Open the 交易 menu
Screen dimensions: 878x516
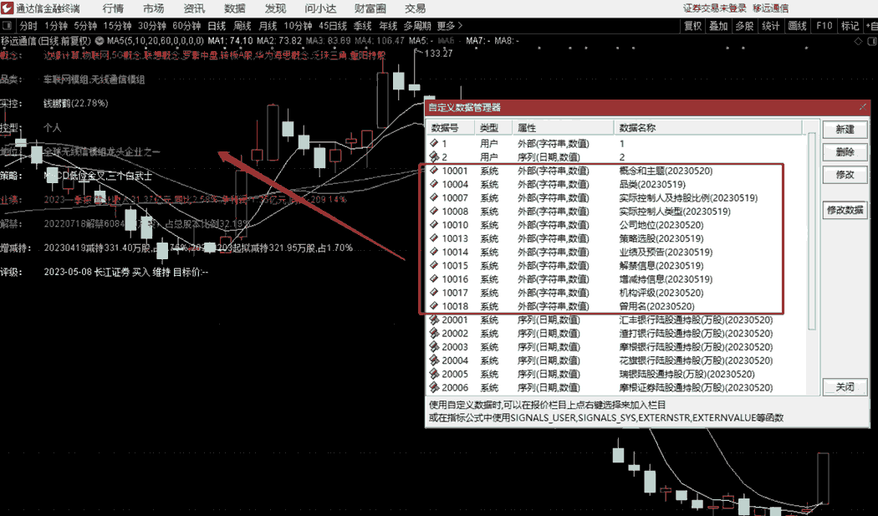pyautogui.click(x=415, y=8)
